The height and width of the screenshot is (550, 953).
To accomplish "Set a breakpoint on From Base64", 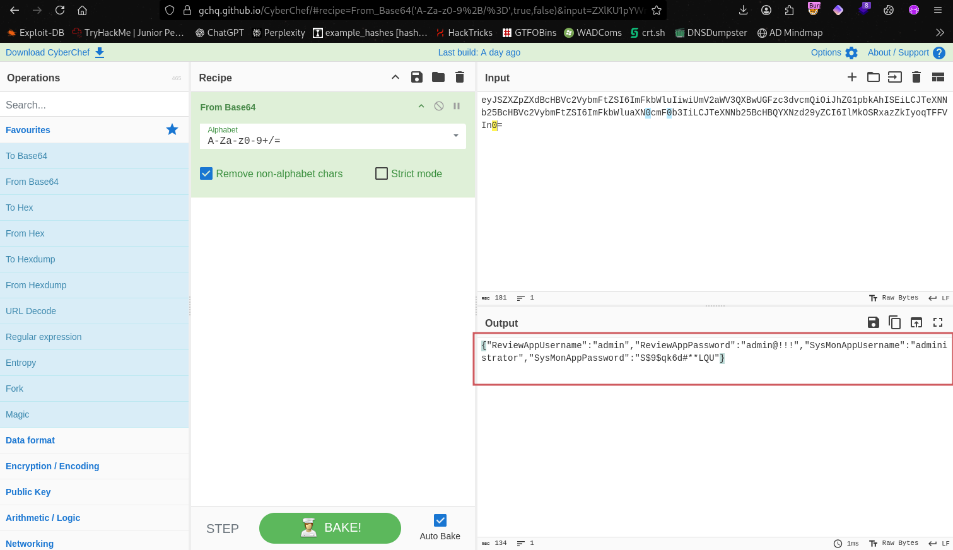I will 457,106.
